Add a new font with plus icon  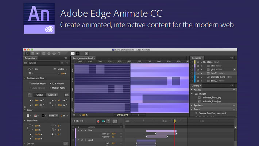click(x=234, y=109)
